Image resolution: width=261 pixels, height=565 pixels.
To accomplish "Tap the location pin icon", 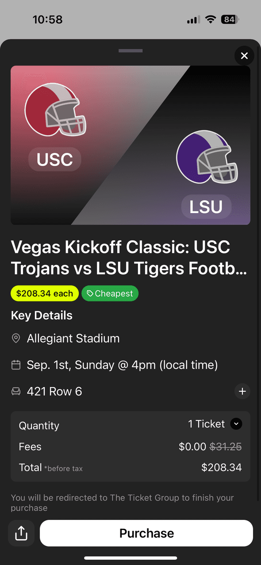I will [16, 339].
